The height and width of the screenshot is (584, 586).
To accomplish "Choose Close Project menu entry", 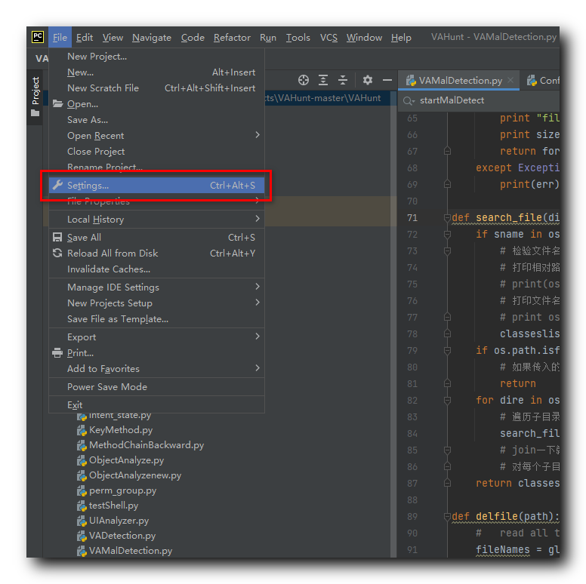I will click(x=156, y=151).
